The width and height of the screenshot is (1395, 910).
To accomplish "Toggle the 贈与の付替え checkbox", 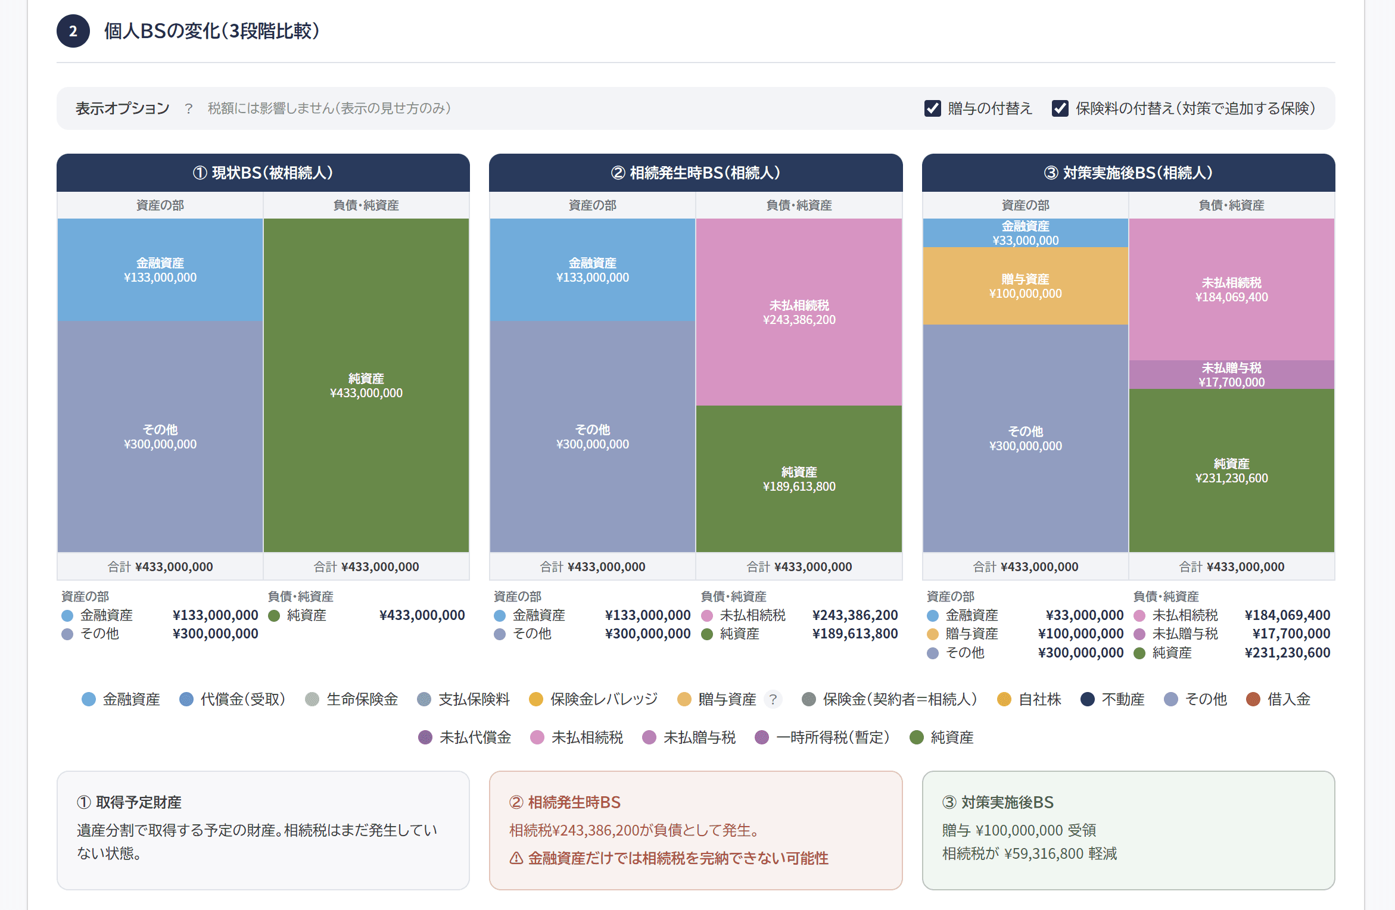I will [x=932, y=108].
